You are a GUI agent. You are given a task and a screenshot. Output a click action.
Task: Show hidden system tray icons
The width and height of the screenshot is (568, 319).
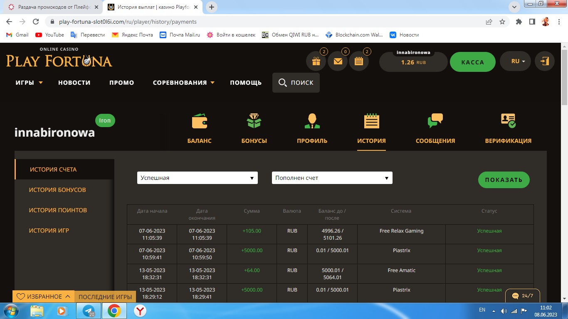(493, 311)
